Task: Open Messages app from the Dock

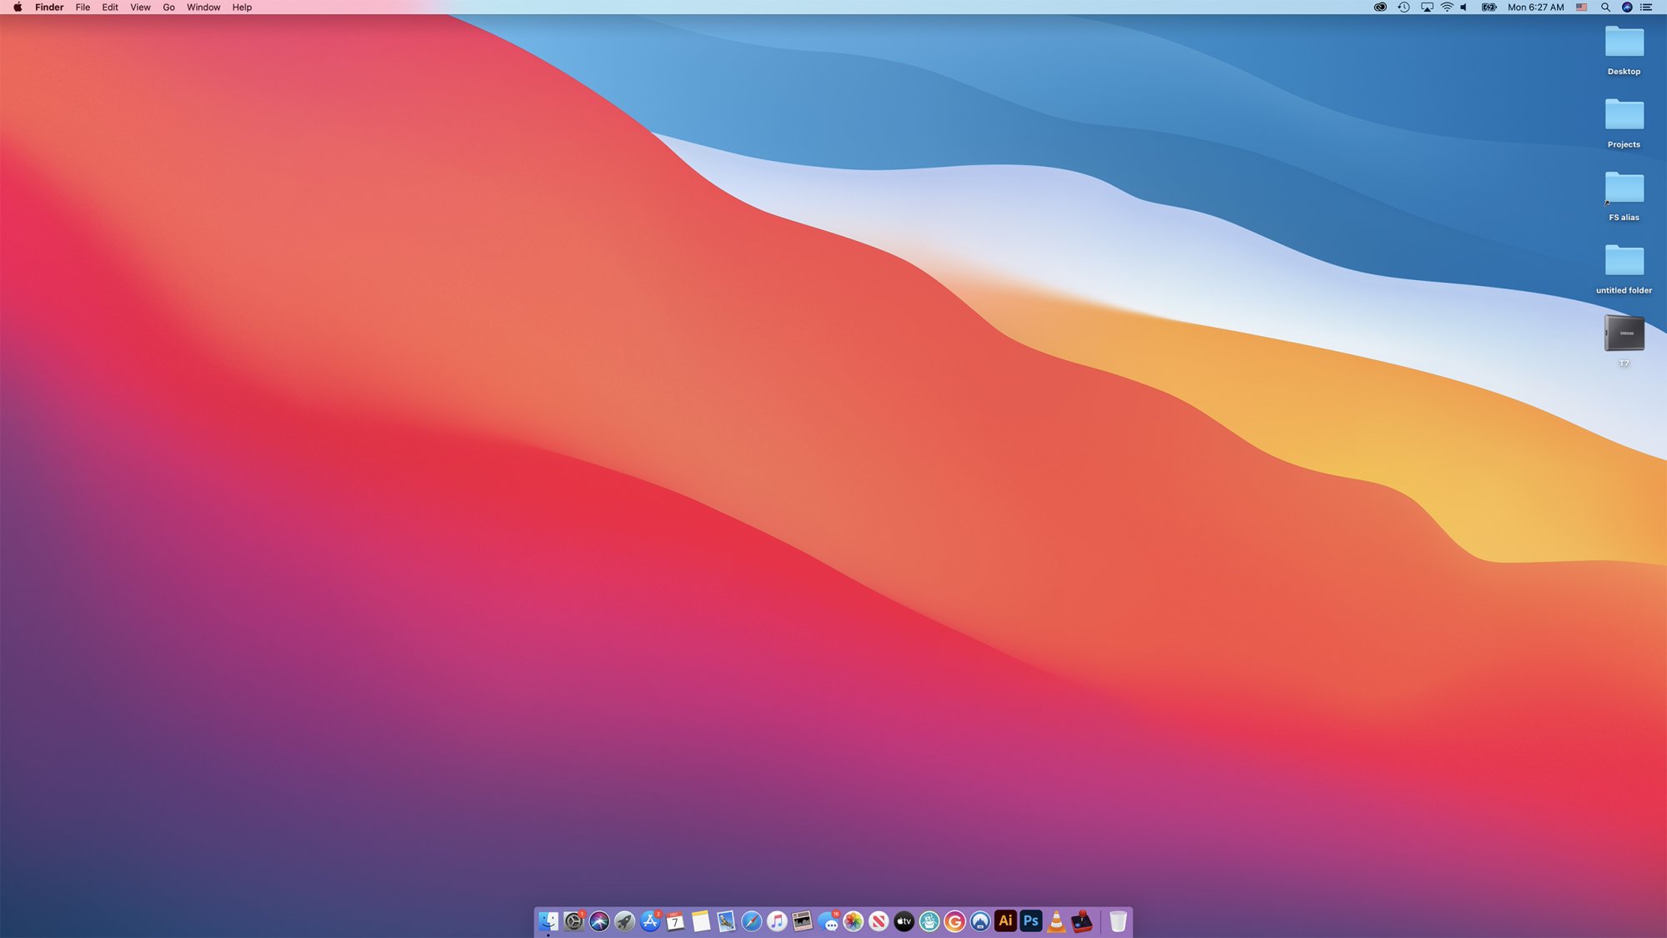Action: coord(828,921)
